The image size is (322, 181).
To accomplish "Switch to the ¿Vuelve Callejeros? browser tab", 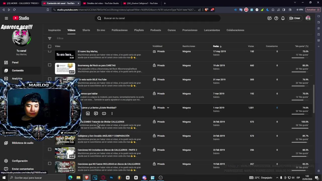I will (141, 3).
